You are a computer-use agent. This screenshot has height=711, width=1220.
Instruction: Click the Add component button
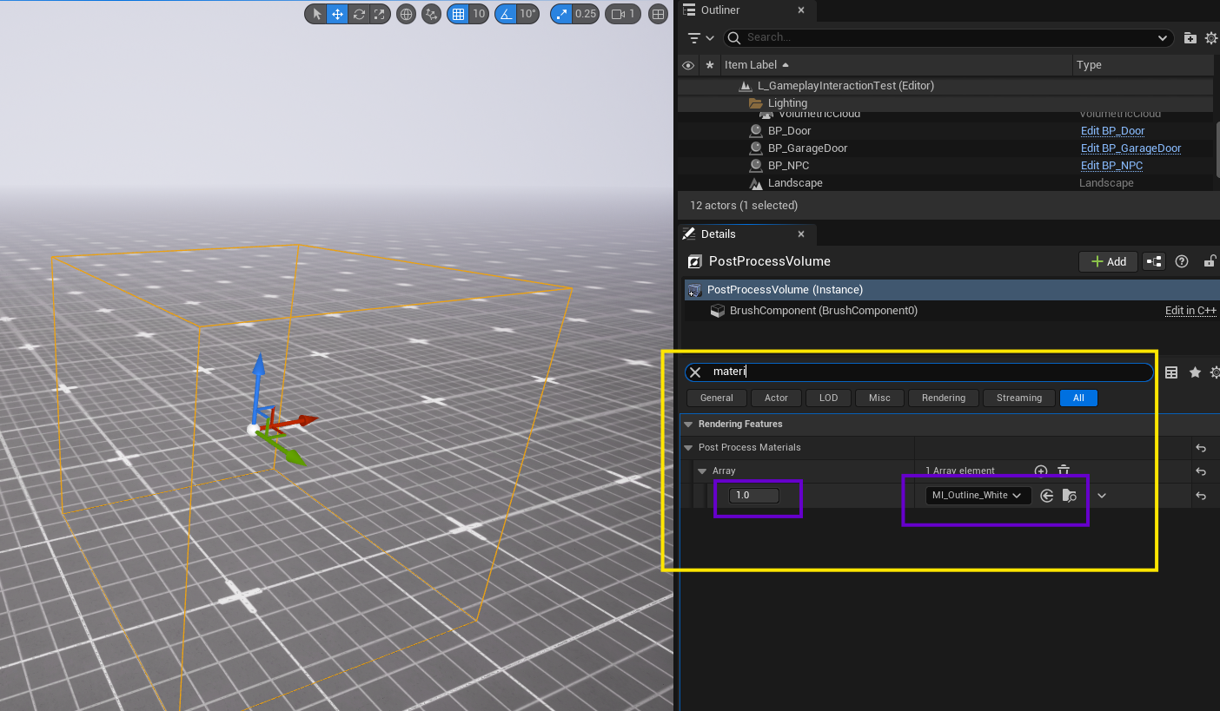coord(1108,261)
